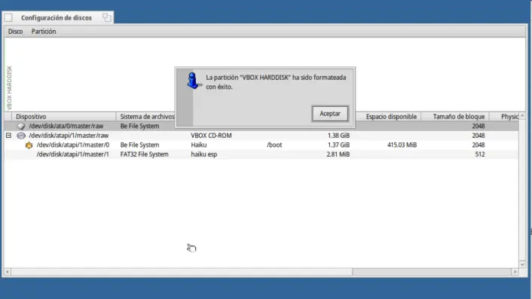532x299 pixels.
Task: Click the haiku esp name cell
Action: tap(204, 154)
